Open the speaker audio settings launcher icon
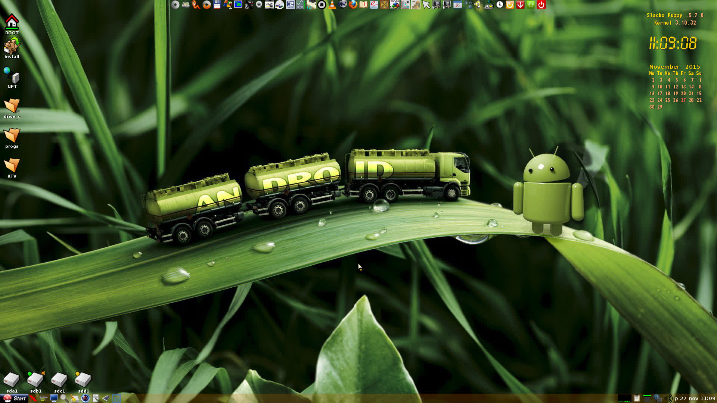The image size is (717, 403). click(x=478, y=4)
